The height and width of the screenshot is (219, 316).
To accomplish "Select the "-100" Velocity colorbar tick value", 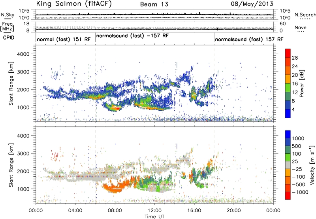I will pos(299,177).
